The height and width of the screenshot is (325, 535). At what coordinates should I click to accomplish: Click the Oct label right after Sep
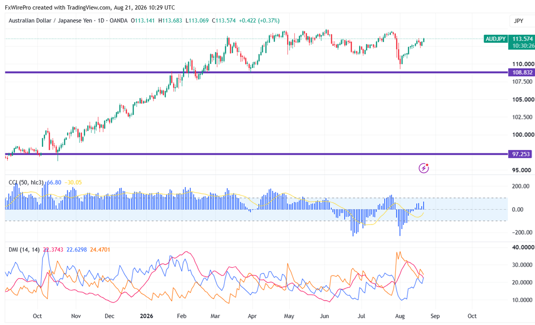click(472, 316)
